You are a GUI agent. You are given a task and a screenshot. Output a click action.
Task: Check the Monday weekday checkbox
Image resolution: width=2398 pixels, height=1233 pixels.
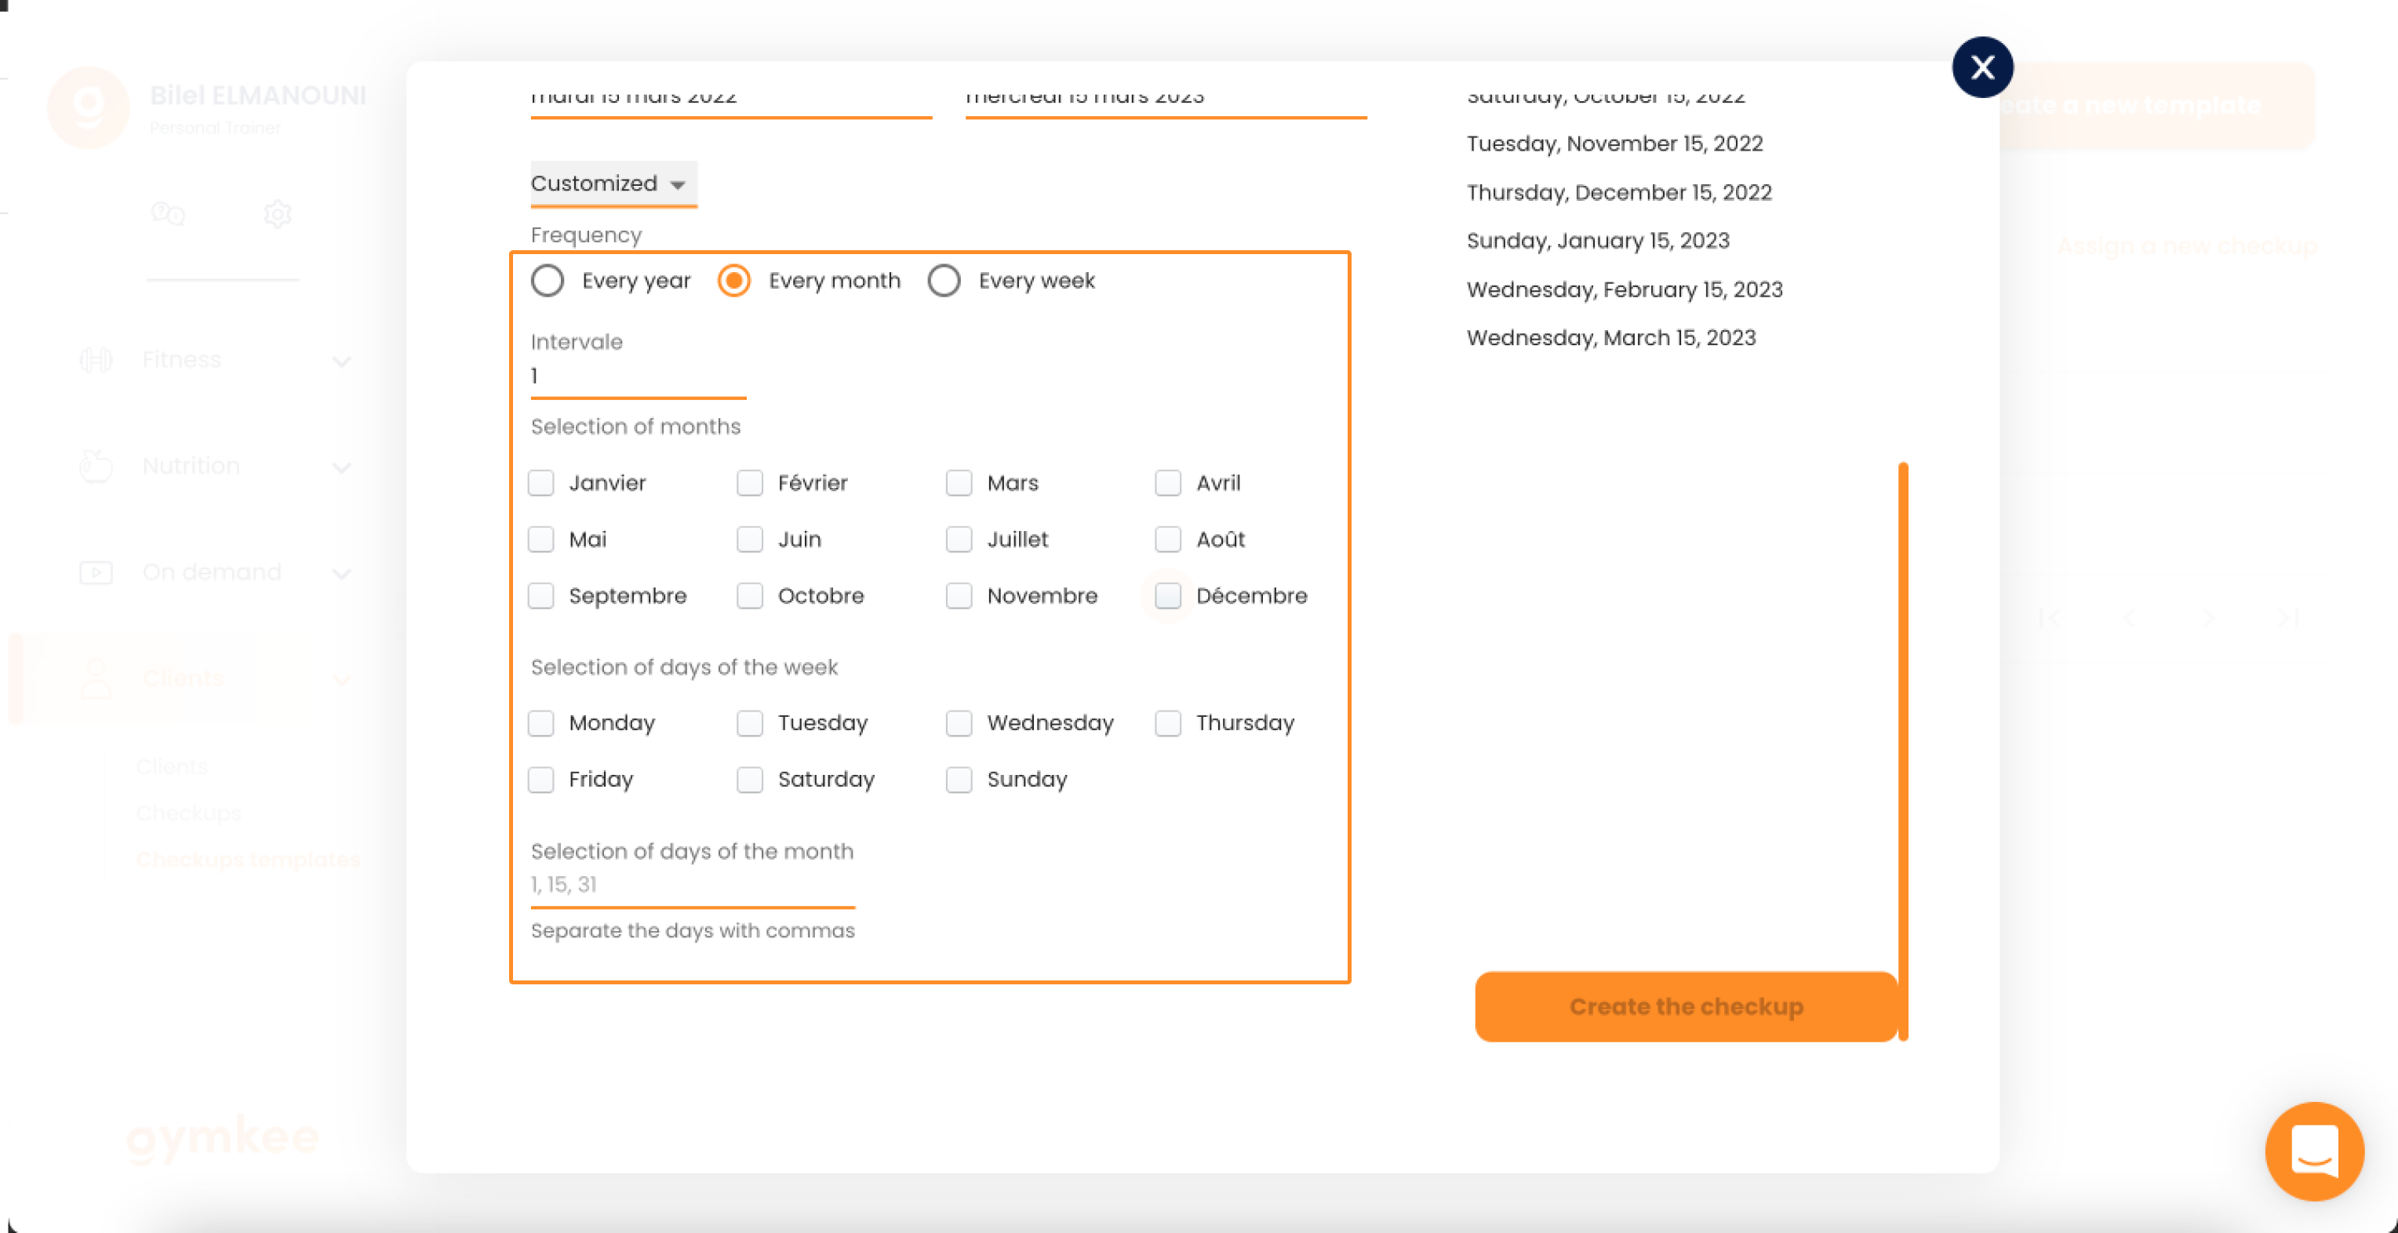click(540, 723)
